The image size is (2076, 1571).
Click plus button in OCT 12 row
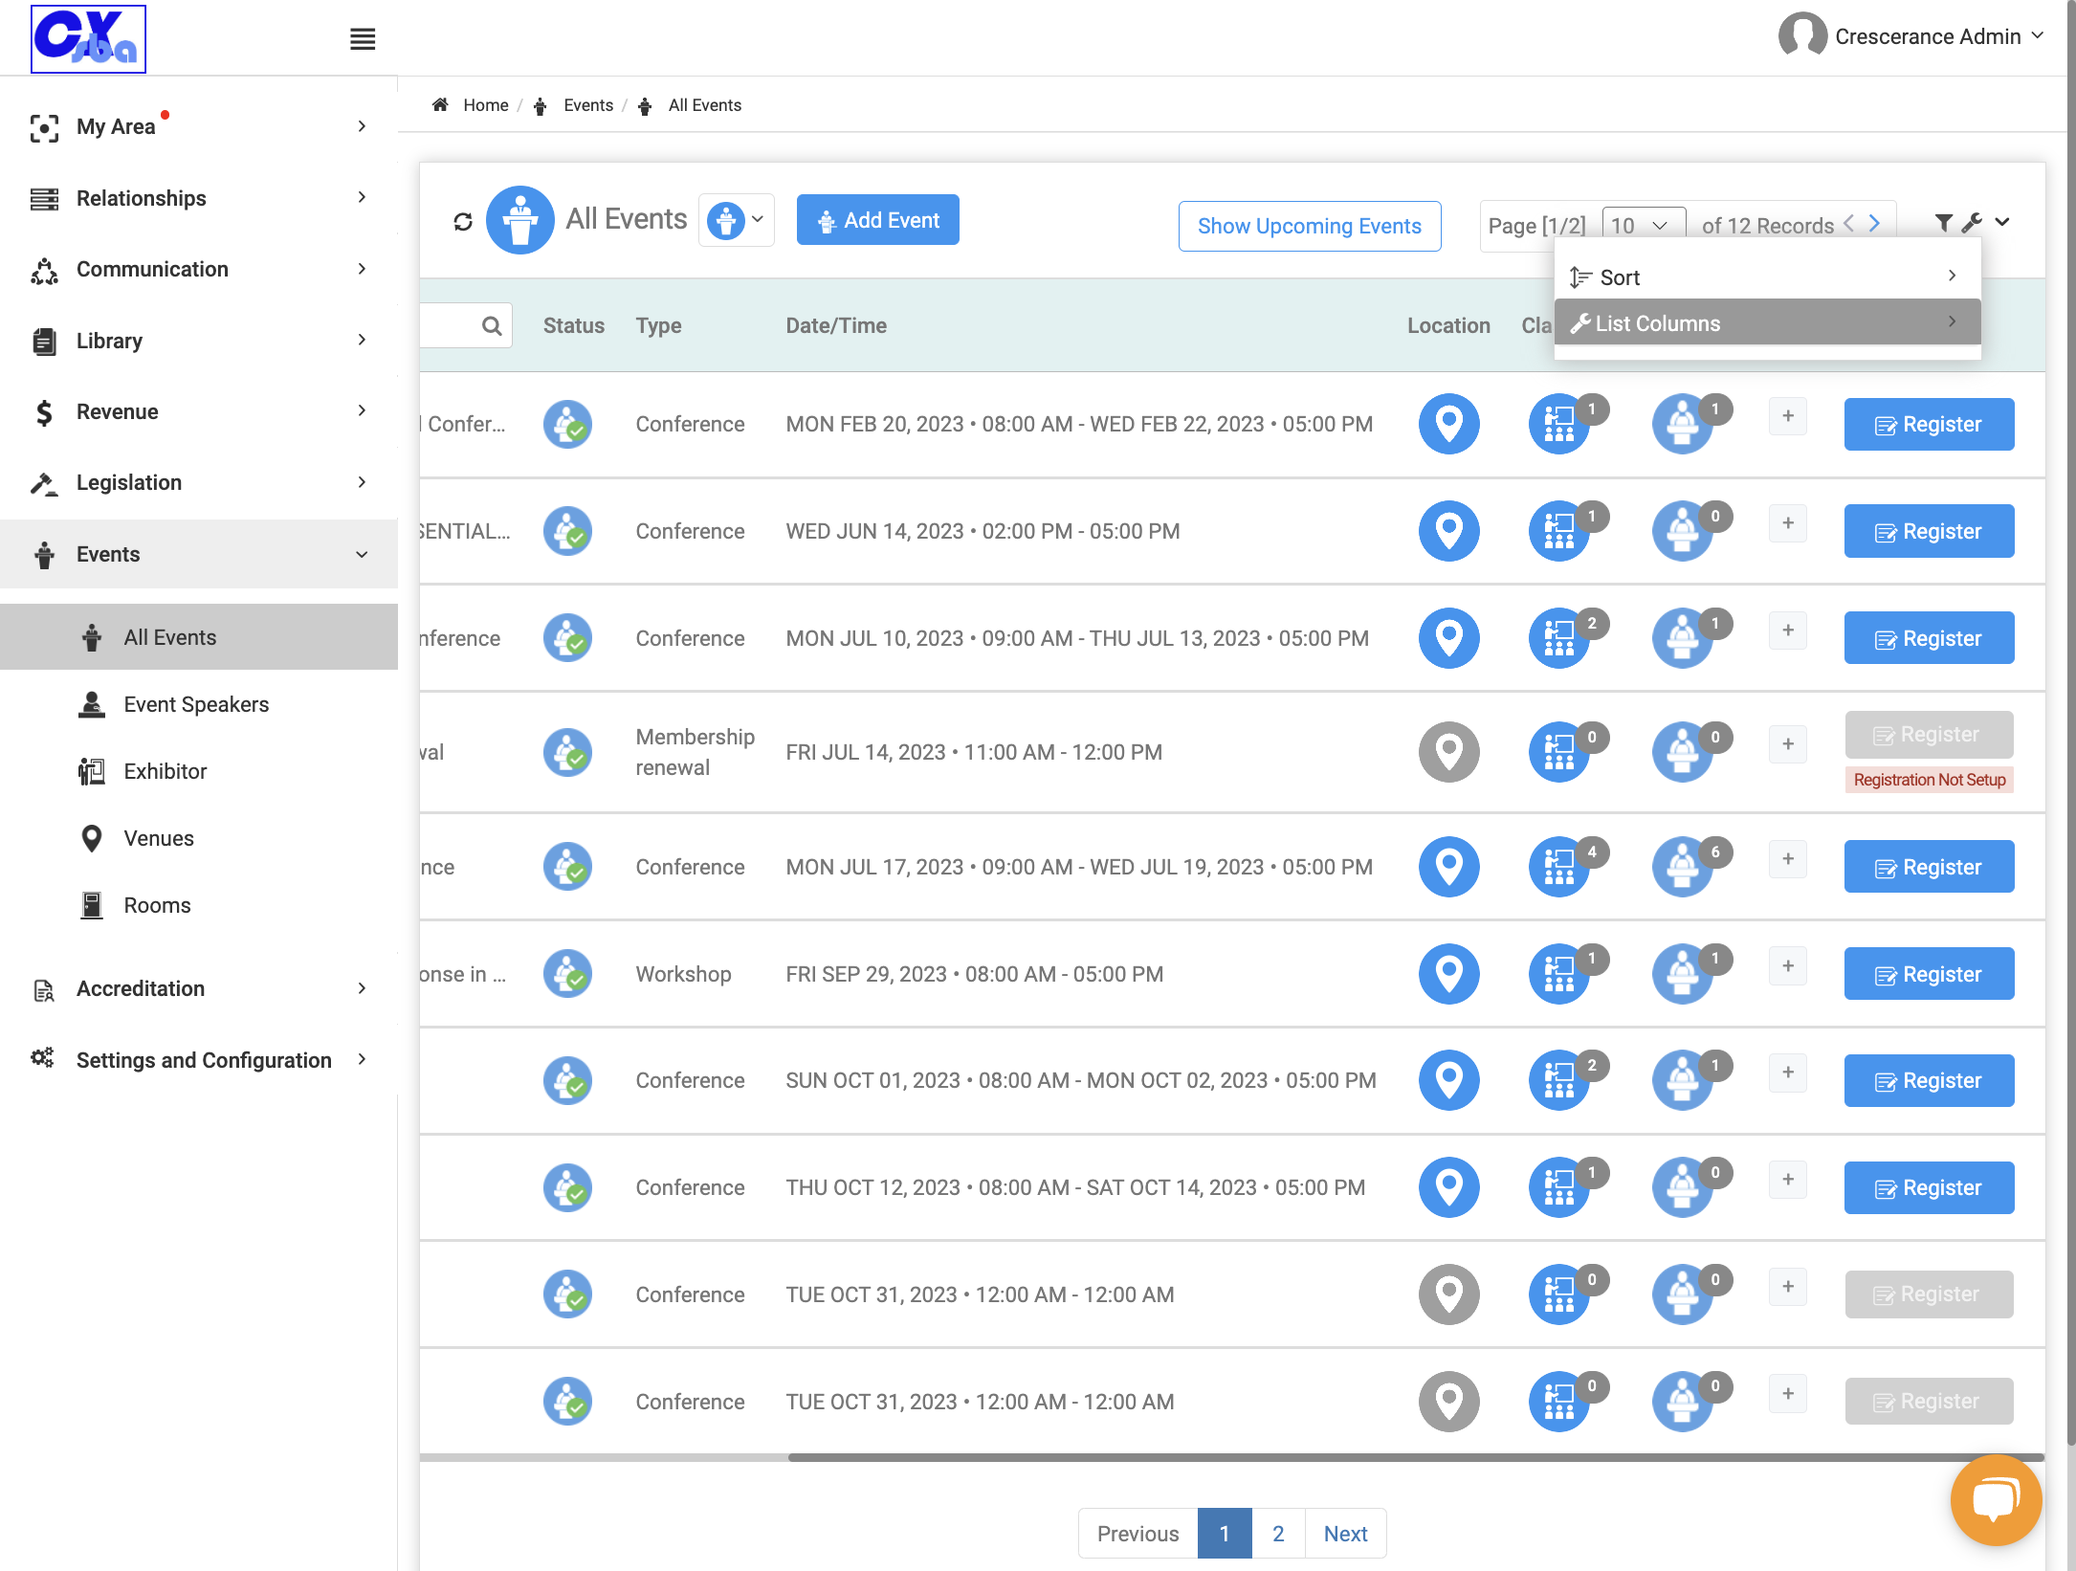point(1788,1180)
